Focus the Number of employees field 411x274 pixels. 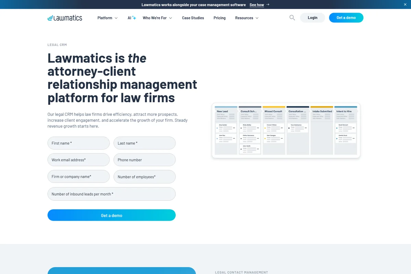click(x=144, y=176)
